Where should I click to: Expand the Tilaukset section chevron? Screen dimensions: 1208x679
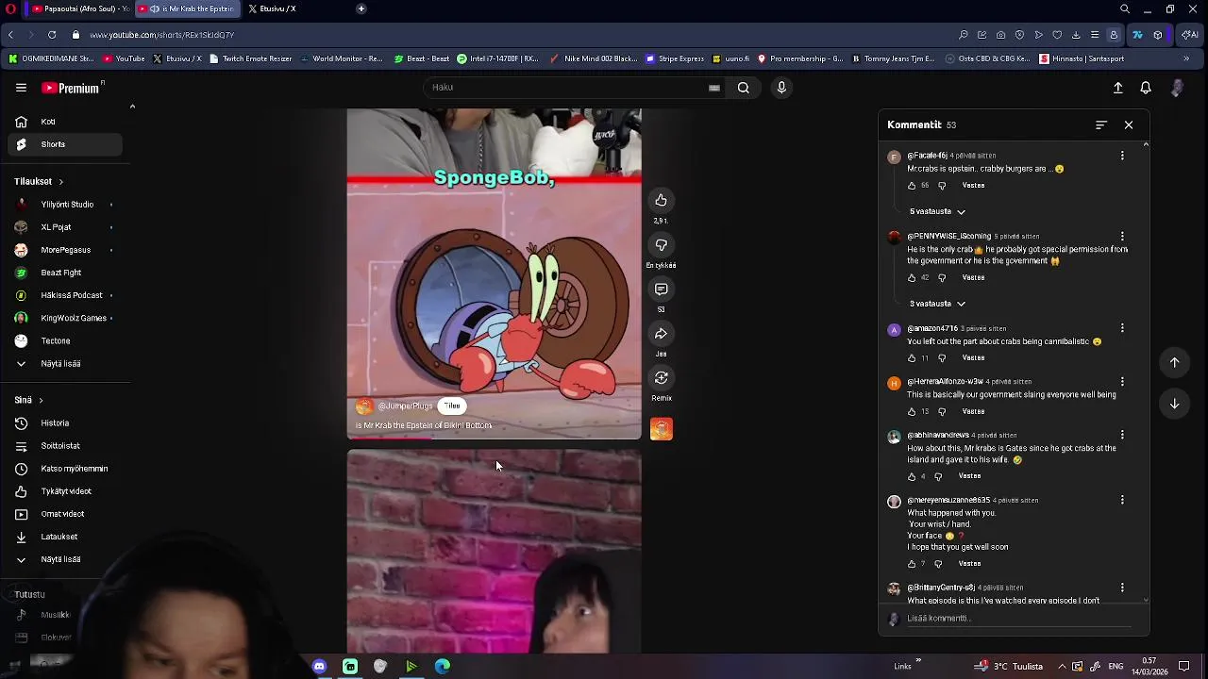coord(60,181)
